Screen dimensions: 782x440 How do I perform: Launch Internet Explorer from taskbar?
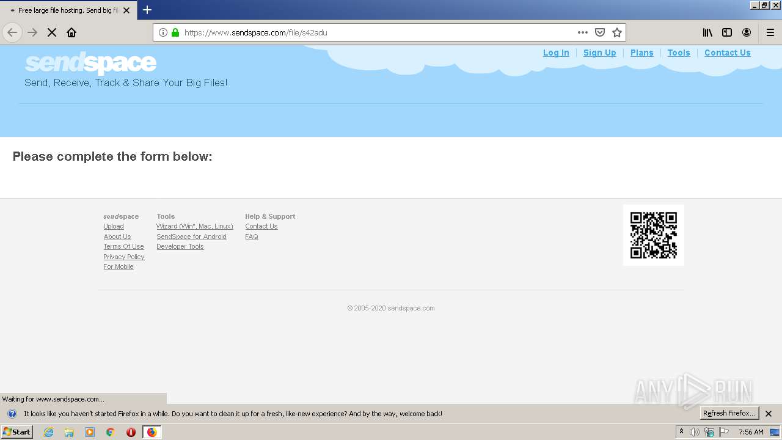point(49,432)
